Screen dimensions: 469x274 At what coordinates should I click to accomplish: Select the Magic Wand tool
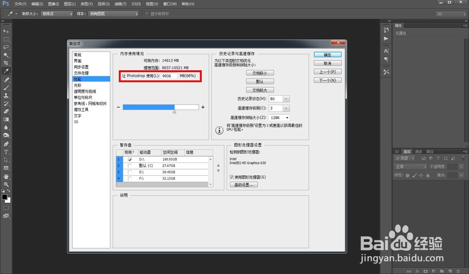pos(6,55)
